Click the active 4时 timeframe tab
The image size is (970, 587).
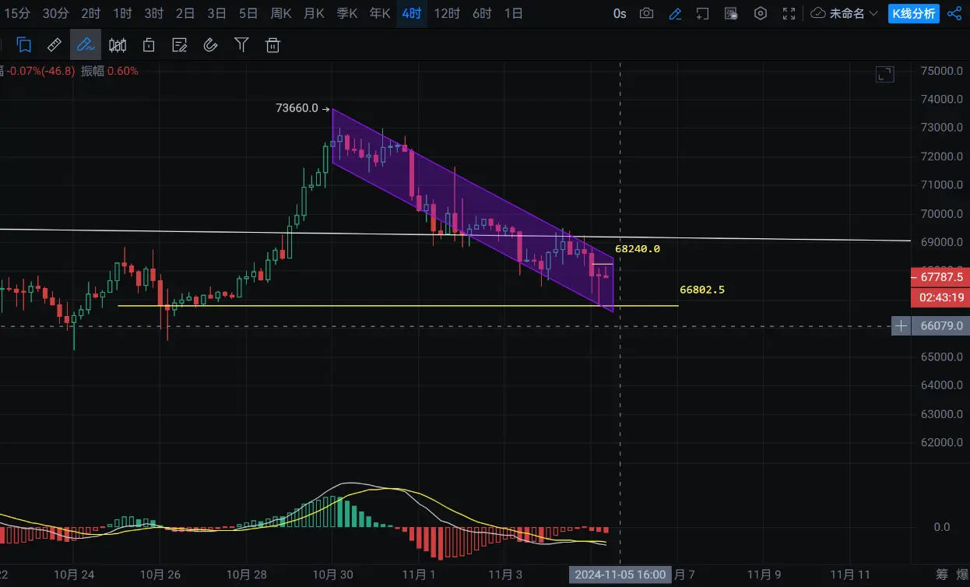click(x=412, y=13)
